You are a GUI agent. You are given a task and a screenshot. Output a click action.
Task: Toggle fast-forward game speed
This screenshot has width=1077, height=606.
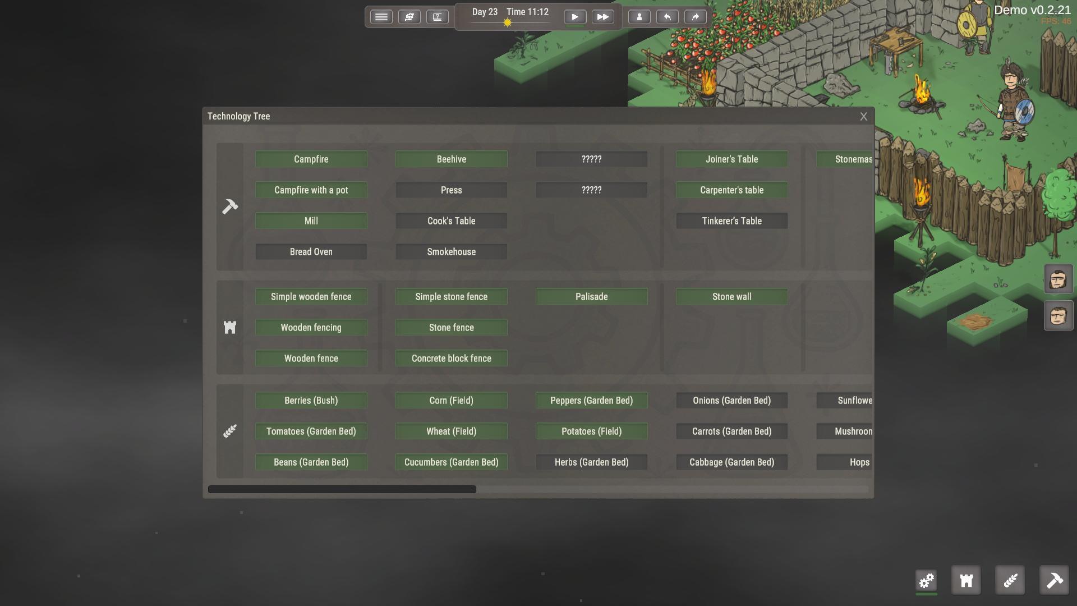603,17
